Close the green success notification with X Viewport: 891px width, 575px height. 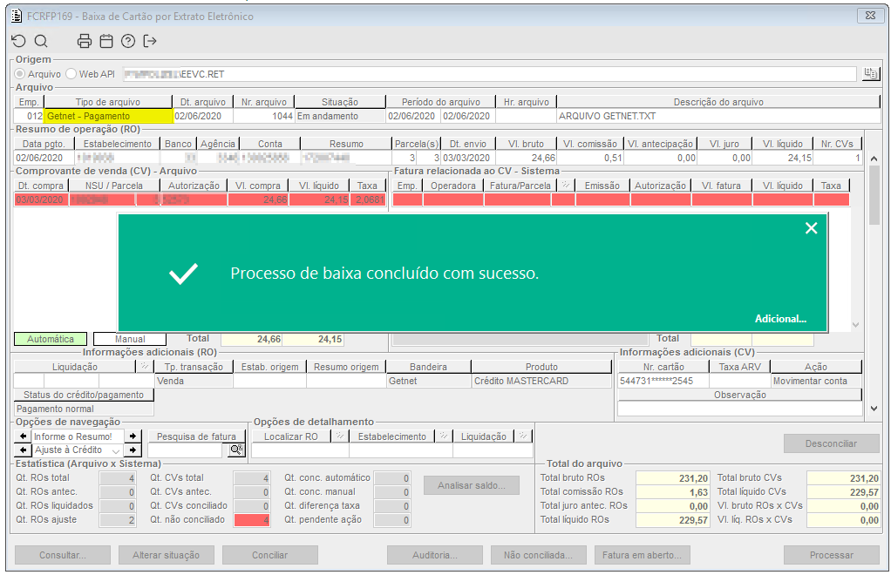(811, 228)
